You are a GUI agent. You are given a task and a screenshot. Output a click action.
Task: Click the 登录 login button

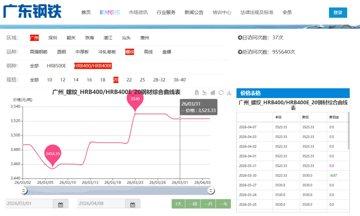tap(338, 13)
